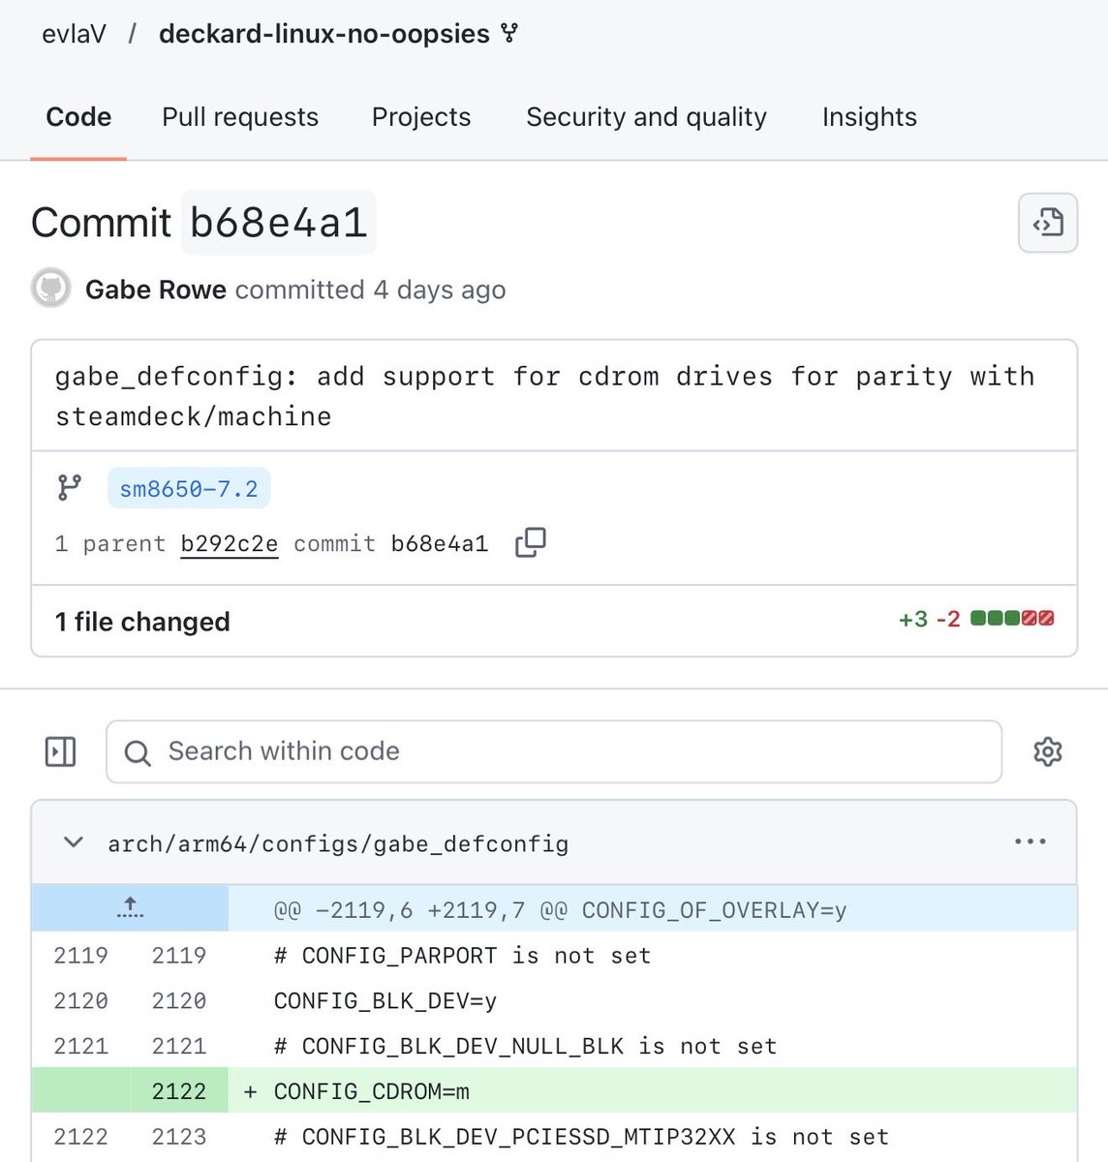Go to the Projects tab
The image size is (1108, 1162).
(x=421, y=117)
